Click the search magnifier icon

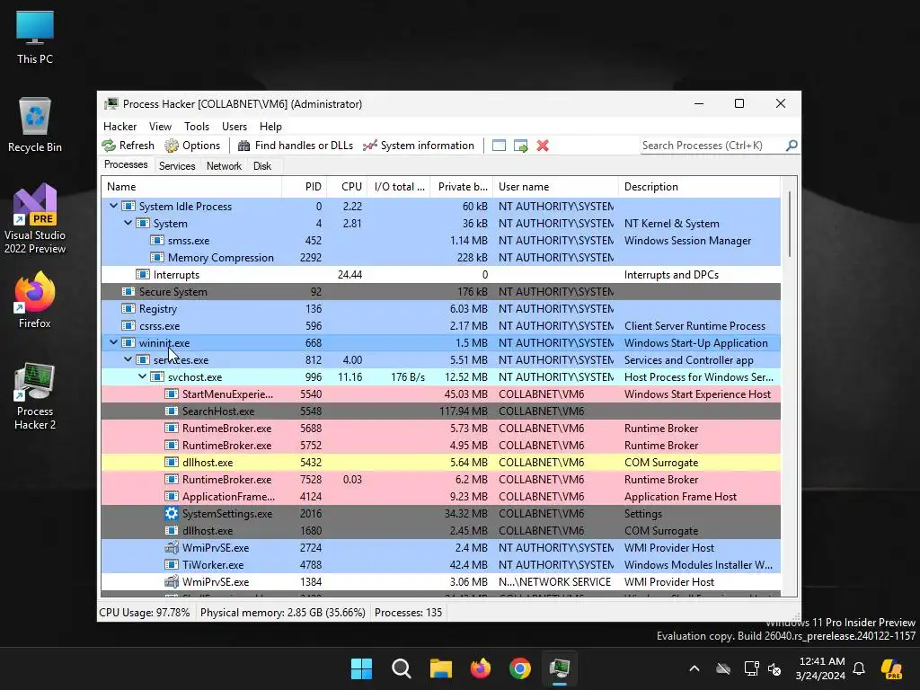(792, 145)
